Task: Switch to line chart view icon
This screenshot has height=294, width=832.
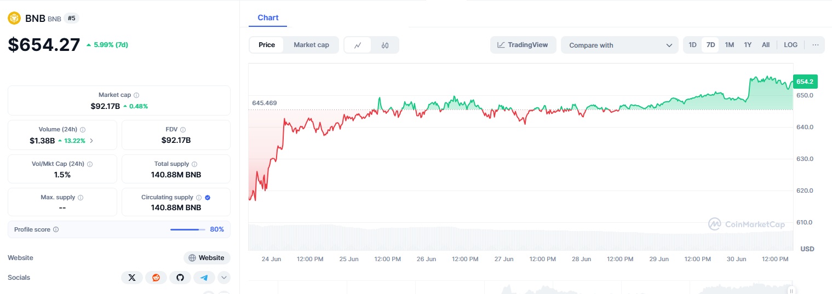Action: point(358,45)
